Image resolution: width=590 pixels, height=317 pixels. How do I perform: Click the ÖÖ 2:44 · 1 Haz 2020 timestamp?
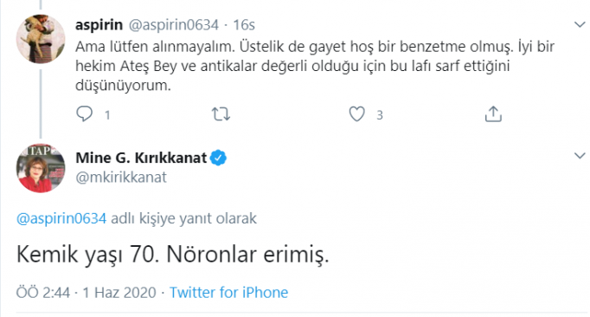pos(87,293)
